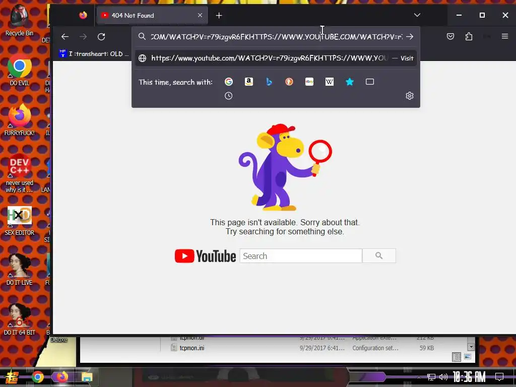Search this time with DuckDuckGo
The image size is (516, 387).
tap(289, 82)
